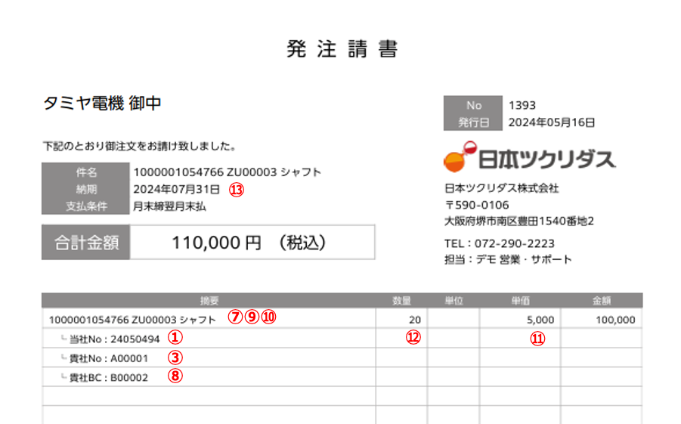Click the circled number 10 marker
Viewport: 681px width, 424px height.
click(x=268, y=318)
